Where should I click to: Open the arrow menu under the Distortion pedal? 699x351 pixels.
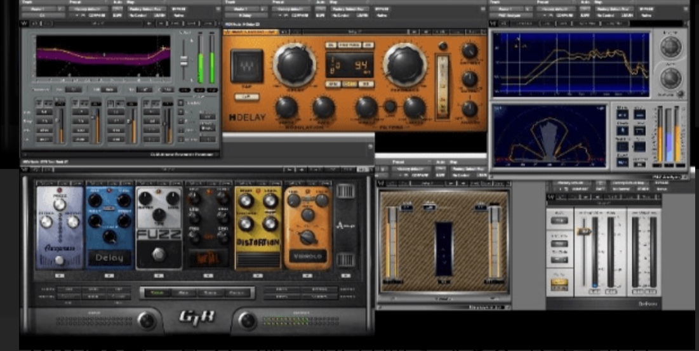(x=258, y=275)
